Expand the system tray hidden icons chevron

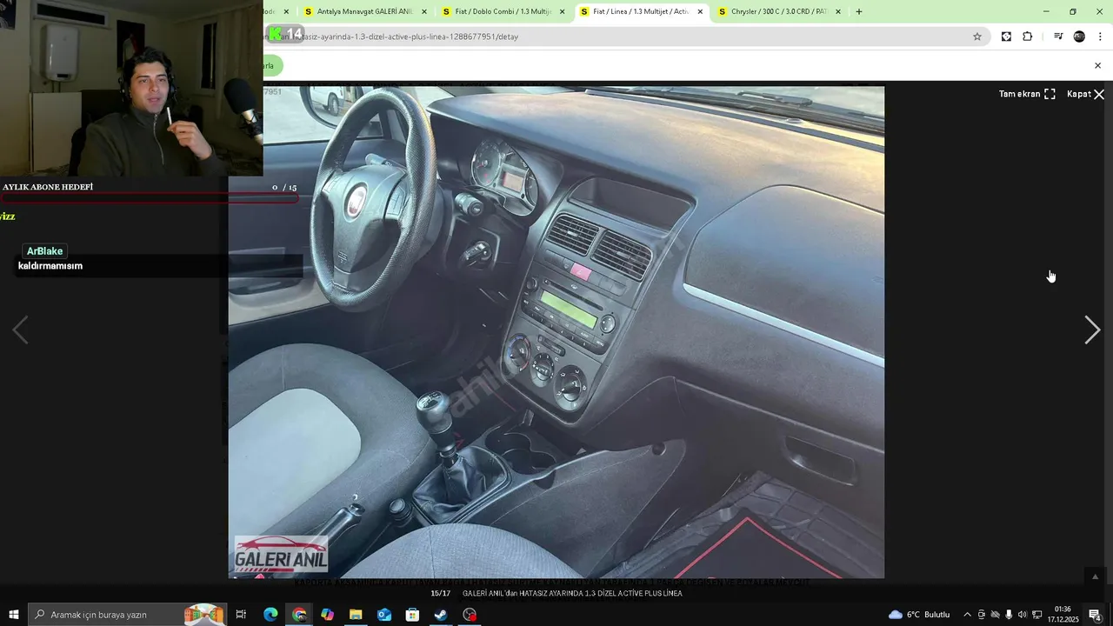967,615
